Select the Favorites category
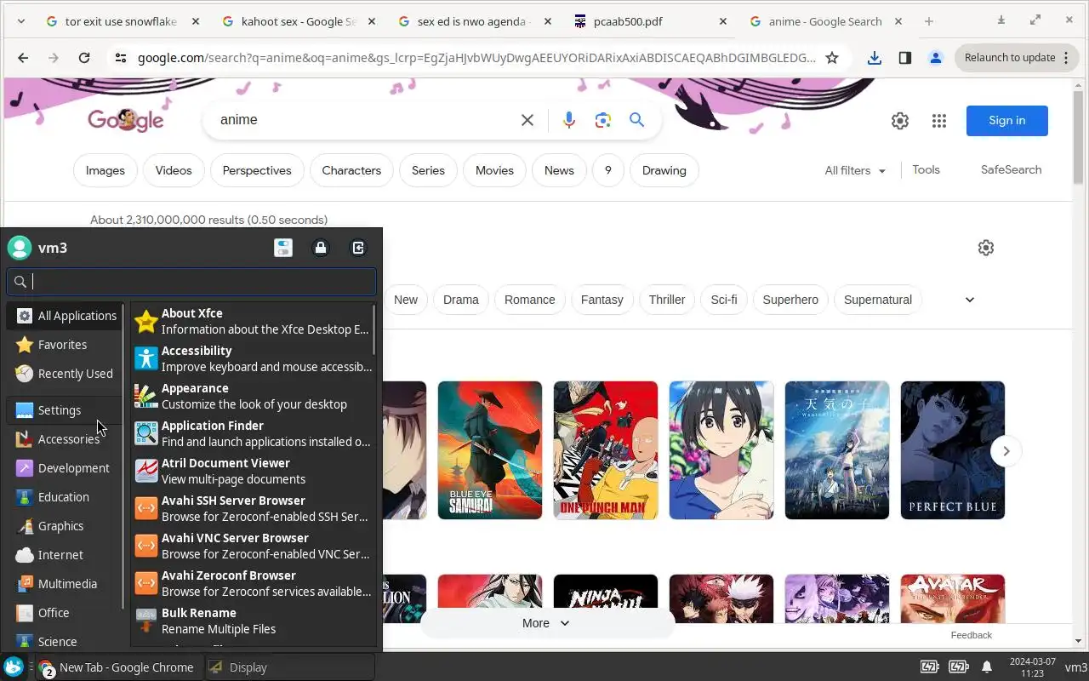This screenshot has width=1089, height=681. point(66,345)
